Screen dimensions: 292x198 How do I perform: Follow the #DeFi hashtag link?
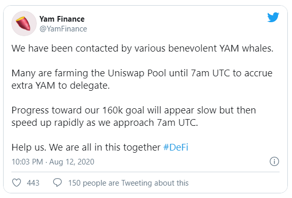click(176, 147)
